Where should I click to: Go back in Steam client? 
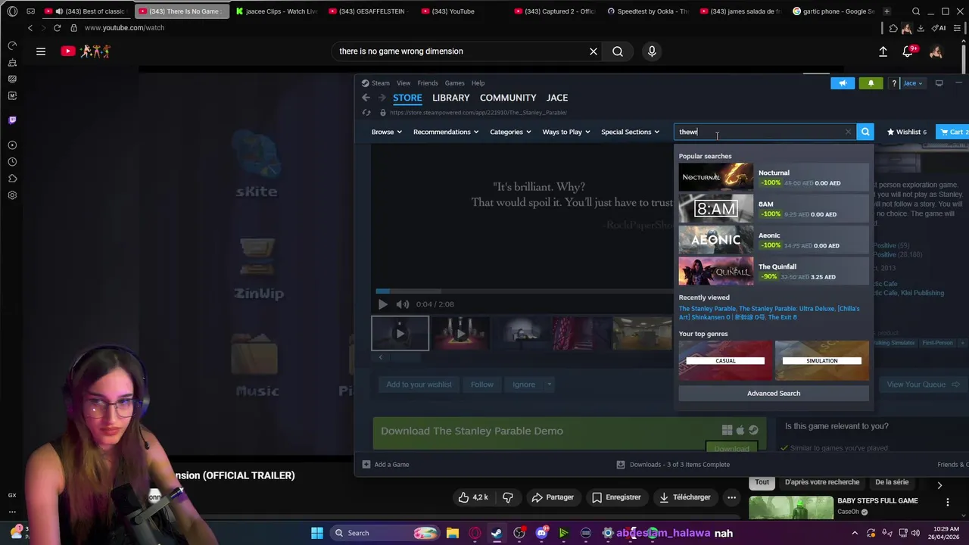pyautogui.click(x=366, y=98)
